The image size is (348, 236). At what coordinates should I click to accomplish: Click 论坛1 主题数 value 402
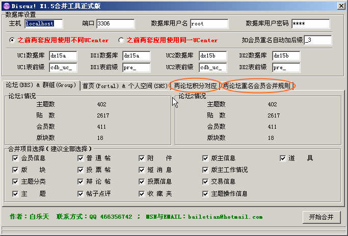click(x=101, y=104)
